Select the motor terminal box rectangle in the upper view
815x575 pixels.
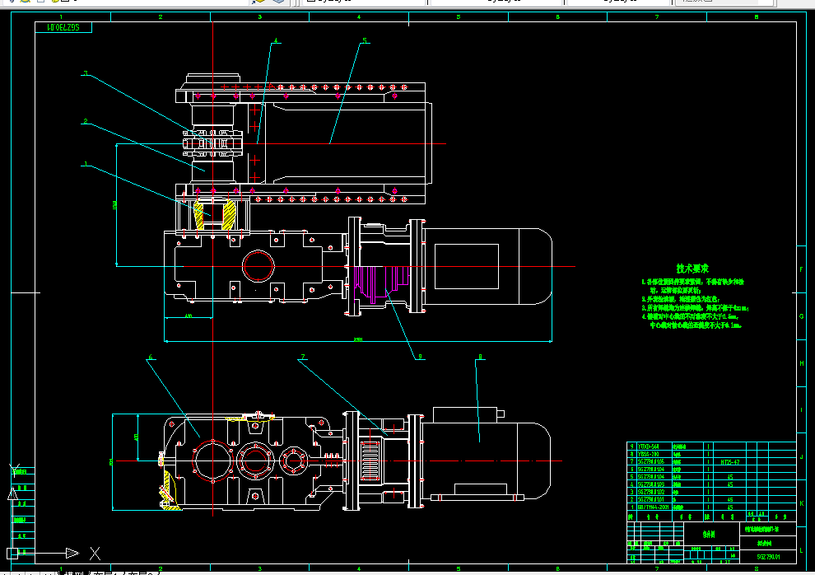coord(466,266)
